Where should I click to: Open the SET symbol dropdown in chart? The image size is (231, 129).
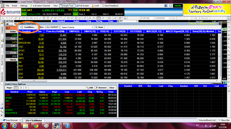tap(137, 21)
